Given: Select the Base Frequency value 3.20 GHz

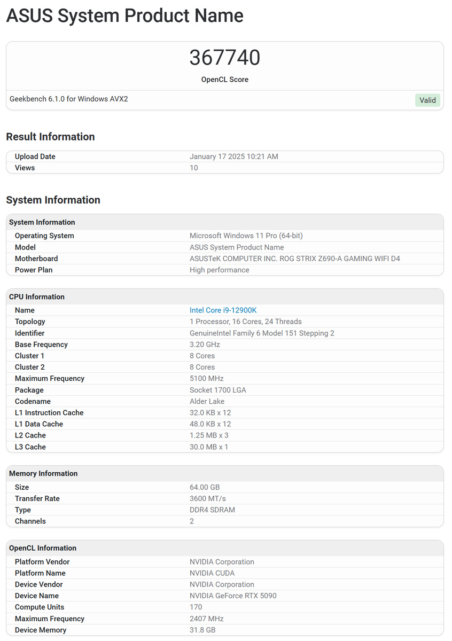Looking at the screenshot, I should tap(205, 345).
